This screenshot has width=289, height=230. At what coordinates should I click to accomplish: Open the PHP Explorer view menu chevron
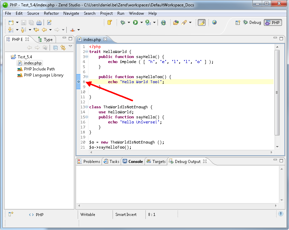point(70,47)
